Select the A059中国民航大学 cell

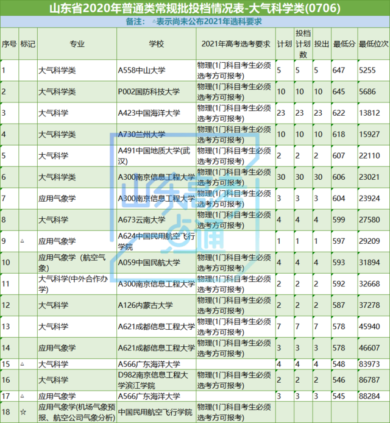[156, 263]
